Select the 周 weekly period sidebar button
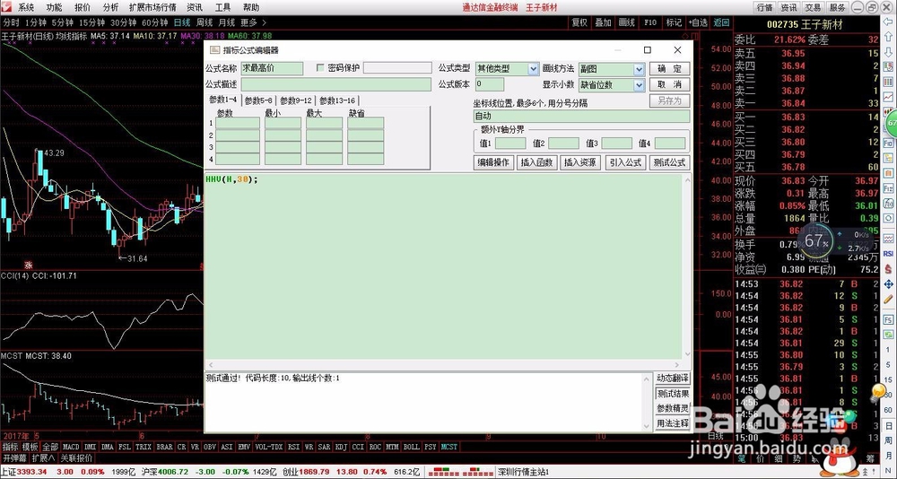 click(x=888, y=440)
